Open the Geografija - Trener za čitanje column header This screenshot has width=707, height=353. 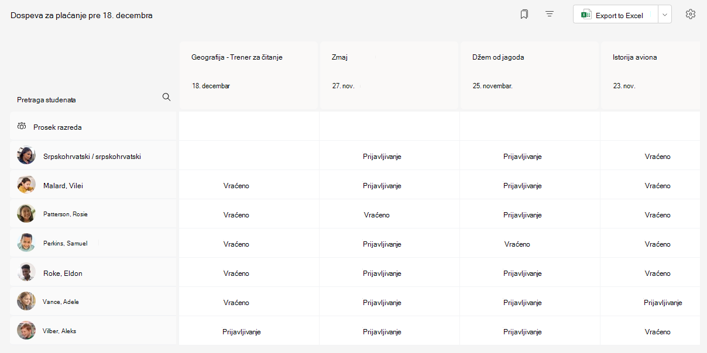point(249,75)
